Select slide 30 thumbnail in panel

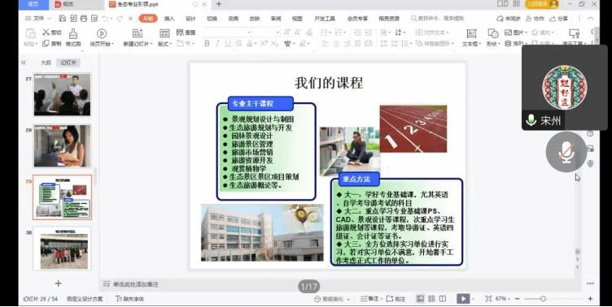[62, 249]
